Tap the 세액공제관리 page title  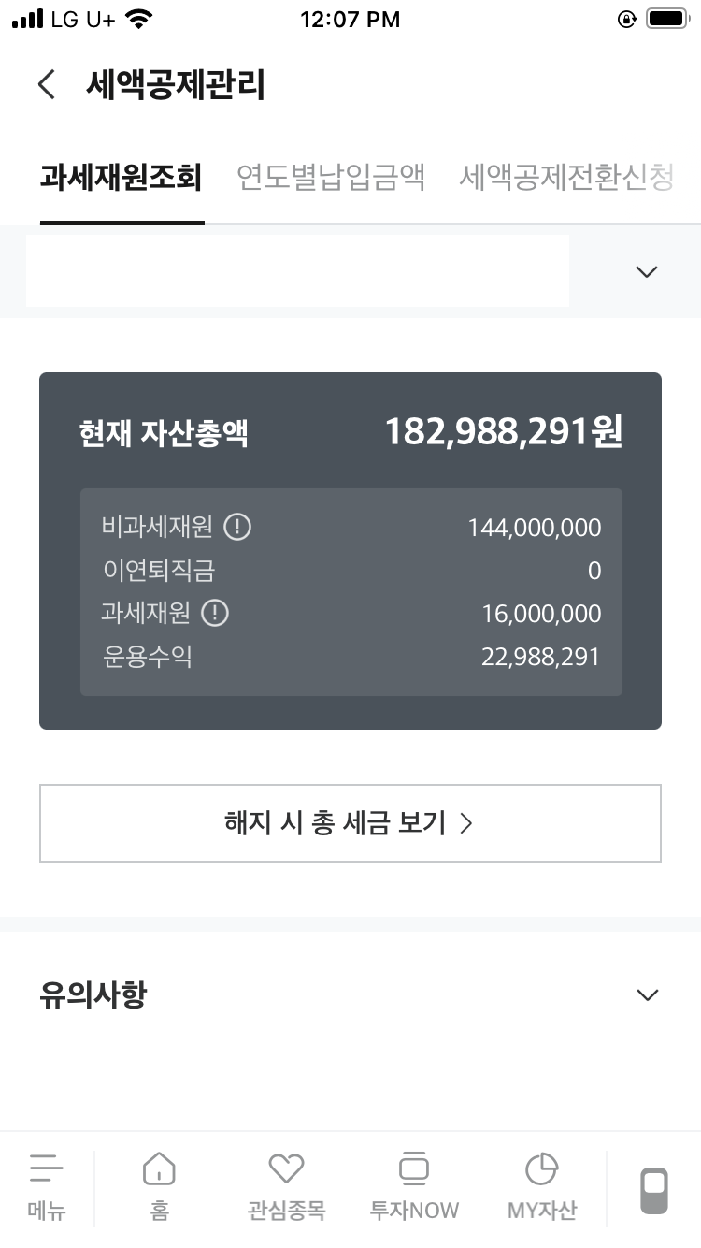click(176, 84)
